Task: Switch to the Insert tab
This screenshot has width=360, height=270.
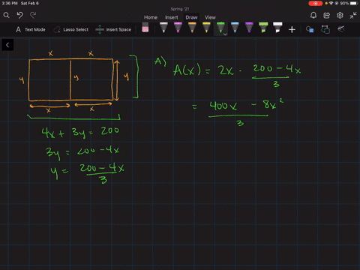Action: pyautogui.click(x=172, y=17)
